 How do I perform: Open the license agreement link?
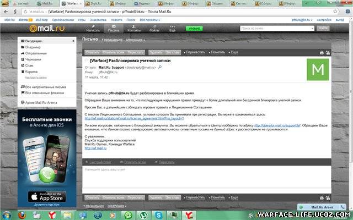tap(134, 118)
